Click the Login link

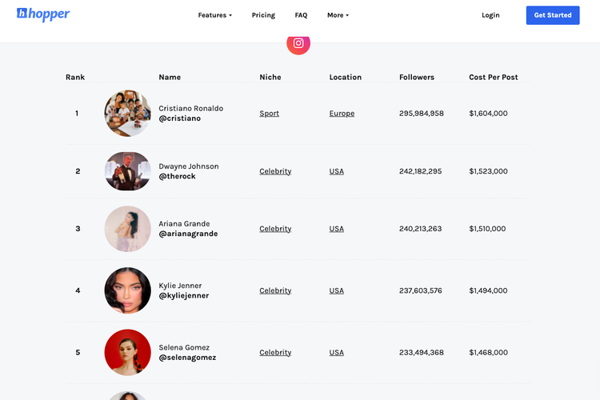tap(490, 15)
